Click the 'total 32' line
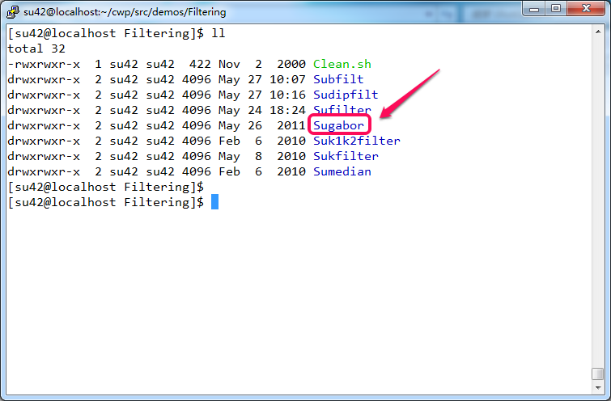Viewport: 611px width, 401px height. point(36,49)
